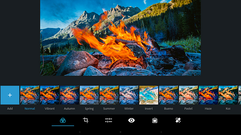This screenshot has height=135, width=241.
Task: Click the 'Summer' label text
Action: coord(109,109)
